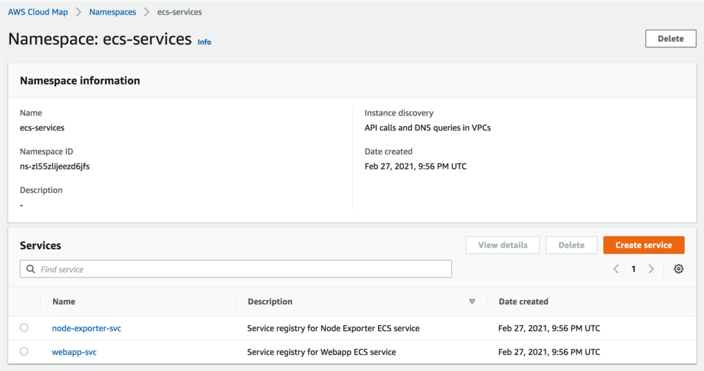Focus the Find service search field
The height and width of the screenshot is (371, 704).
click(x=236, y=269)
